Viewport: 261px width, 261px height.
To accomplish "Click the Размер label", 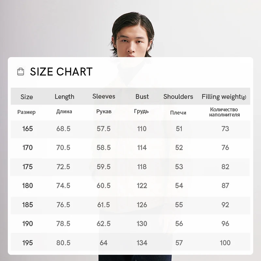I will [x=26, y=112].
